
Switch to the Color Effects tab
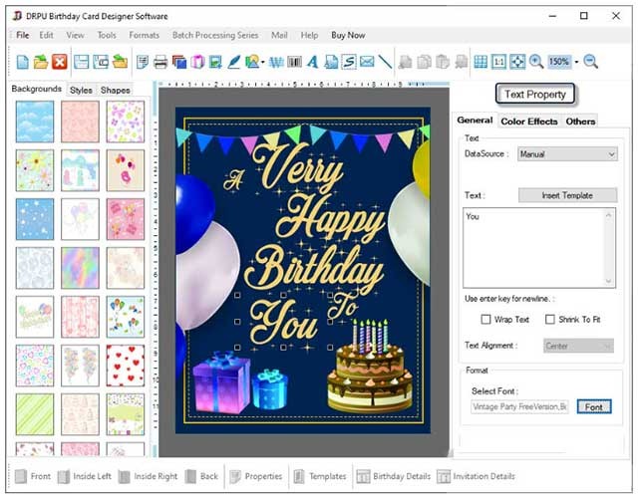(x=529, y=122)
